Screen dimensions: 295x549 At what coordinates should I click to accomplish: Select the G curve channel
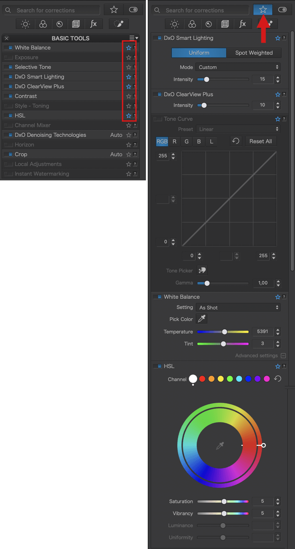187,142
